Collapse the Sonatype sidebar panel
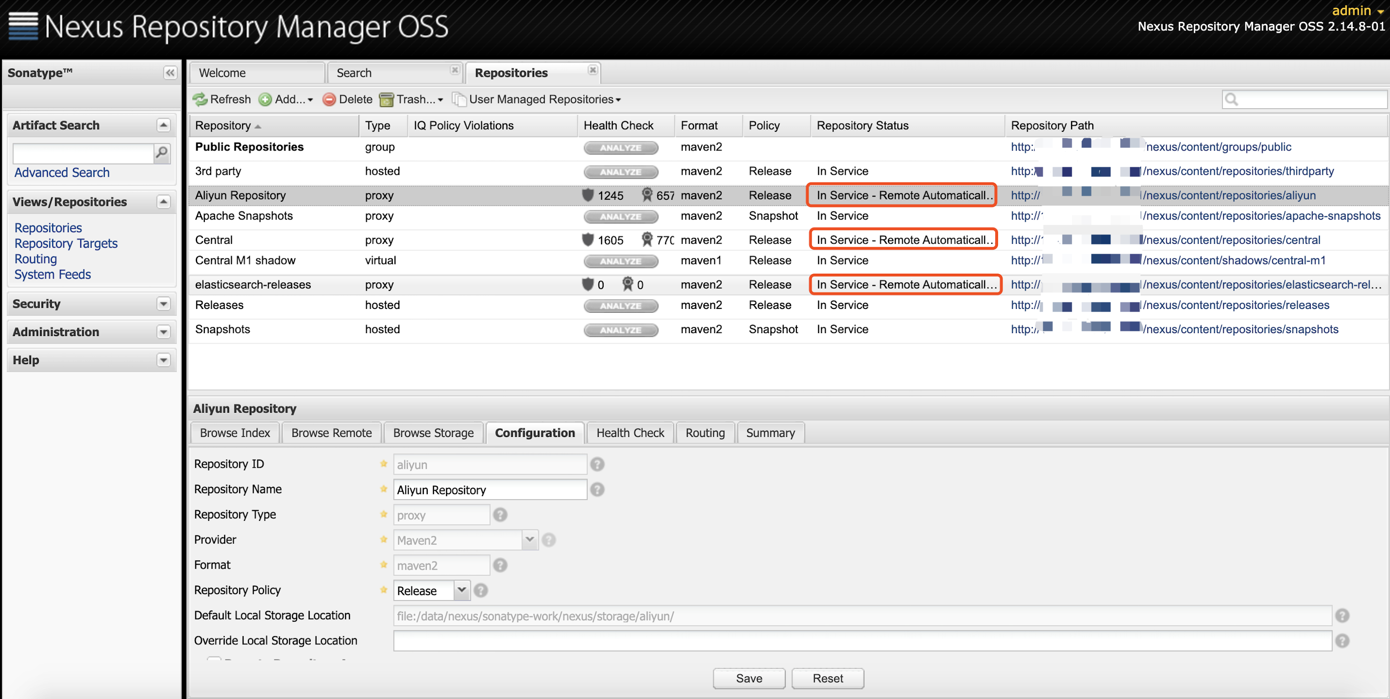Screen dimensions: 1390x699 (x=170, y=73)
